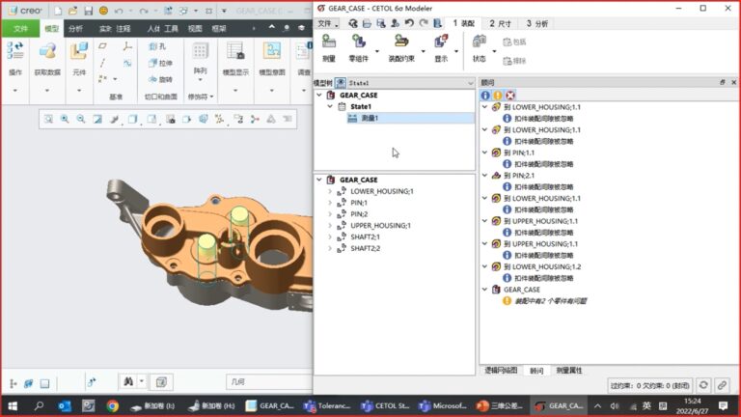This screenshot has width=741, height=417.
Task: Toggle the warning message filter in advisor panel
Action: [498, 95]
